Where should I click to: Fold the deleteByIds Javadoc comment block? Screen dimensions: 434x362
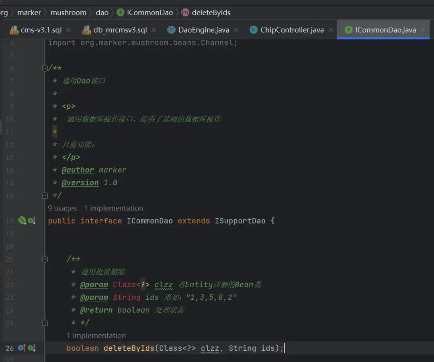[45, 259]
